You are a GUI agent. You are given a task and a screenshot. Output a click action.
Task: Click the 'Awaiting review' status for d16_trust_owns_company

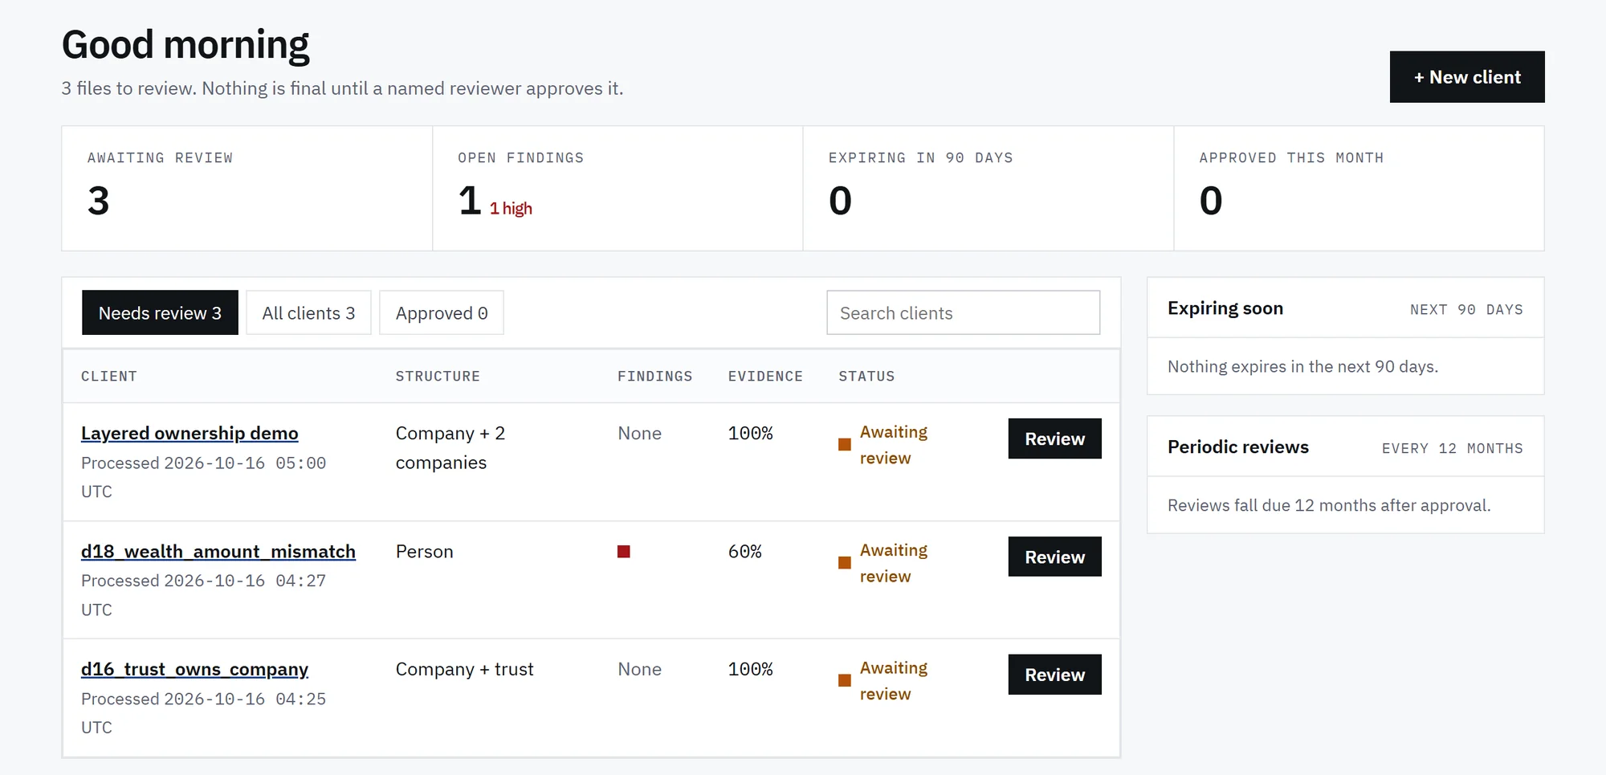pos(894,681)
